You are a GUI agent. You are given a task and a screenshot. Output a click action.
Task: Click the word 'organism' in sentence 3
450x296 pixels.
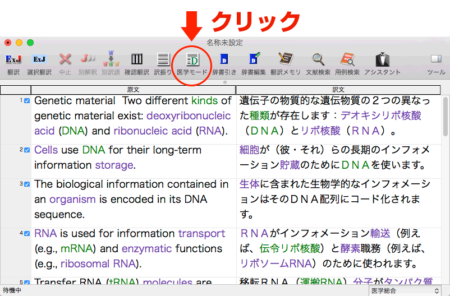tap(72, 200)
